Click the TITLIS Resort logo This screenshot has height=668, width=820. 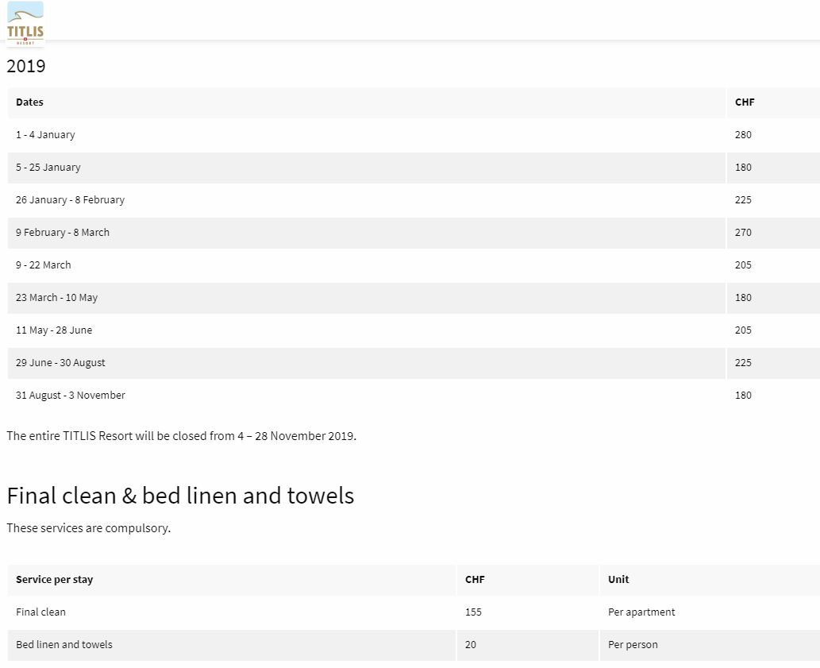pos(25,23)
